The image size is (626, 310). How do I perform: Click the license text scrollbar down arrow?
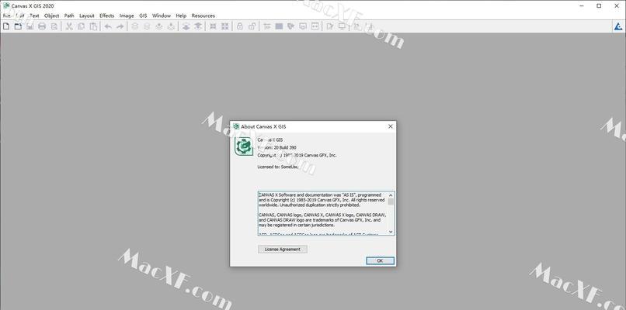click(391, 232)
